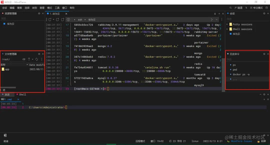Close the 资源管理器 panel
The width and height of the screenshot is (270, 145).
pos(43,13)
